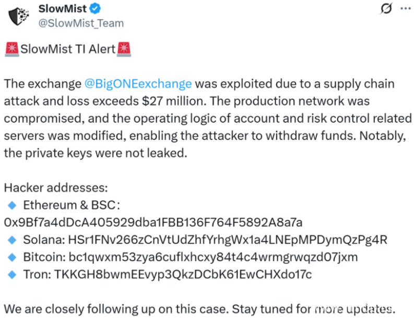Click the SlowMist TI Alert heading text
Image resolution: width=414 pixels, height=320 pixels.
(x=68, y=50)
